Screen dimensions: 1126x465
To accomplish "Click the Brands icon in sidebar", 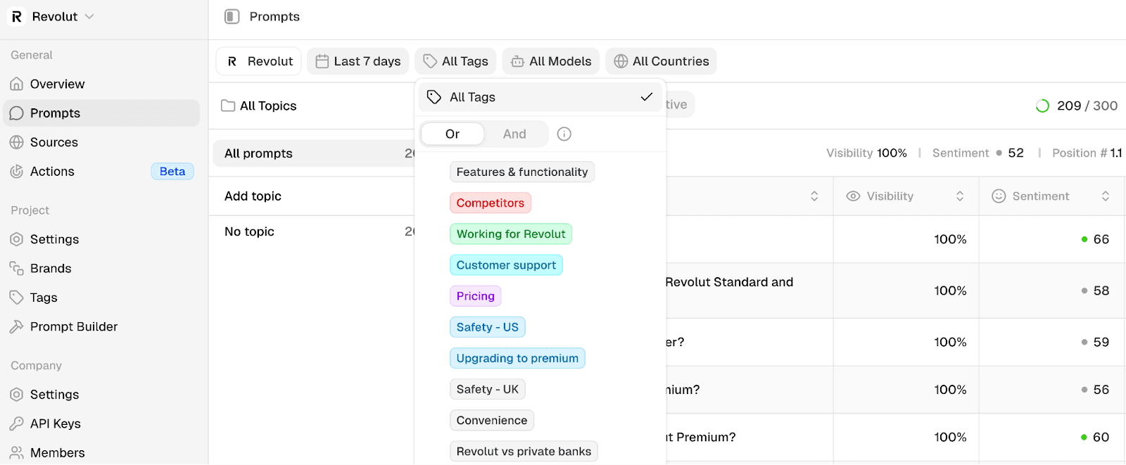I will pyautogui.click(x=17, y=268).
